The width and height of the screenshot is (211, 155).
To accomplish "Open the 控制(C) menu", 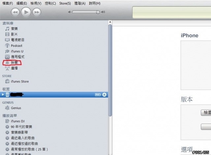I will (x=50, y=3).
